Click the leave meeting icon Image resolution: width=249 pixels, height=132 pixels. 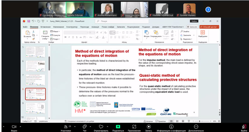[244, 127]
